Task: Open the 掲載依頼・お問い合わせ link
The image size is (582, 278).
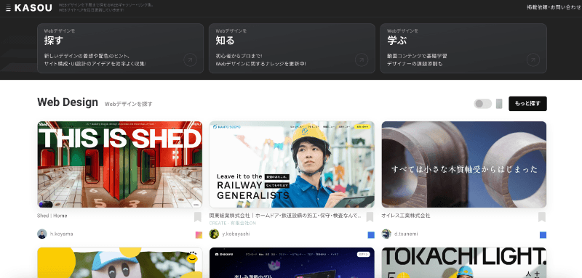Action: point(554,7)
